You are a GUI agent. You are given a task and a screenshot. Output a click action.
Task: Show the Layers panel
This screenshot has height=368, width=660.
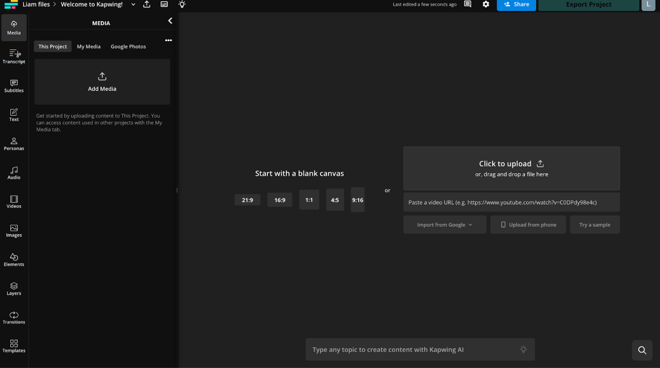[14, 289]
